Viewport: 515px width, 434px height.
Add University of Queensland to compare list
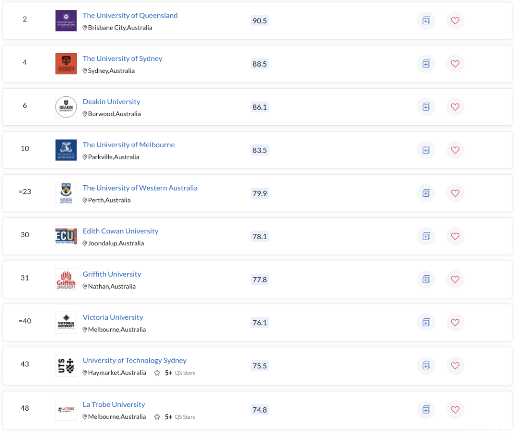[426, 20]
